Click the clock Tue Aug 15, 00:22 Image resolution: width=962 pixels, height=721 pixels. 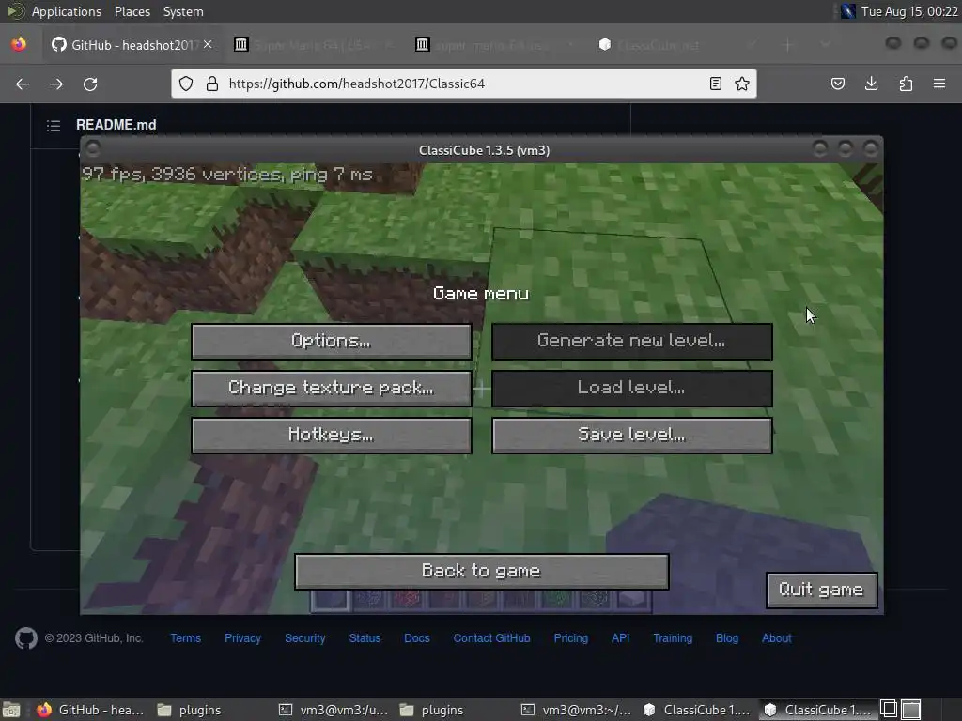click(909, 11)
